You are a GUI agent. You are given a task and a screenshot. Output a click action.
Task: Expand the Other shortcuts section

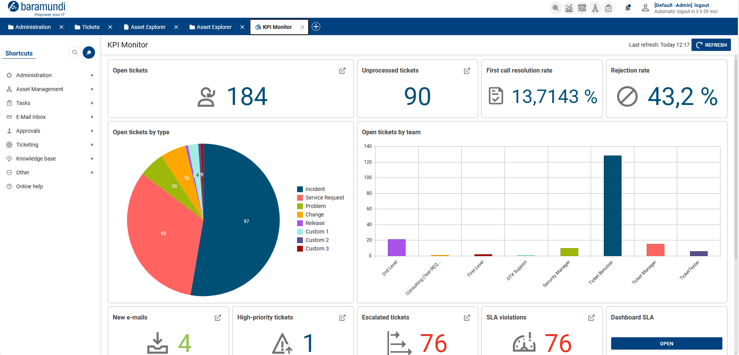click(22, 172)
